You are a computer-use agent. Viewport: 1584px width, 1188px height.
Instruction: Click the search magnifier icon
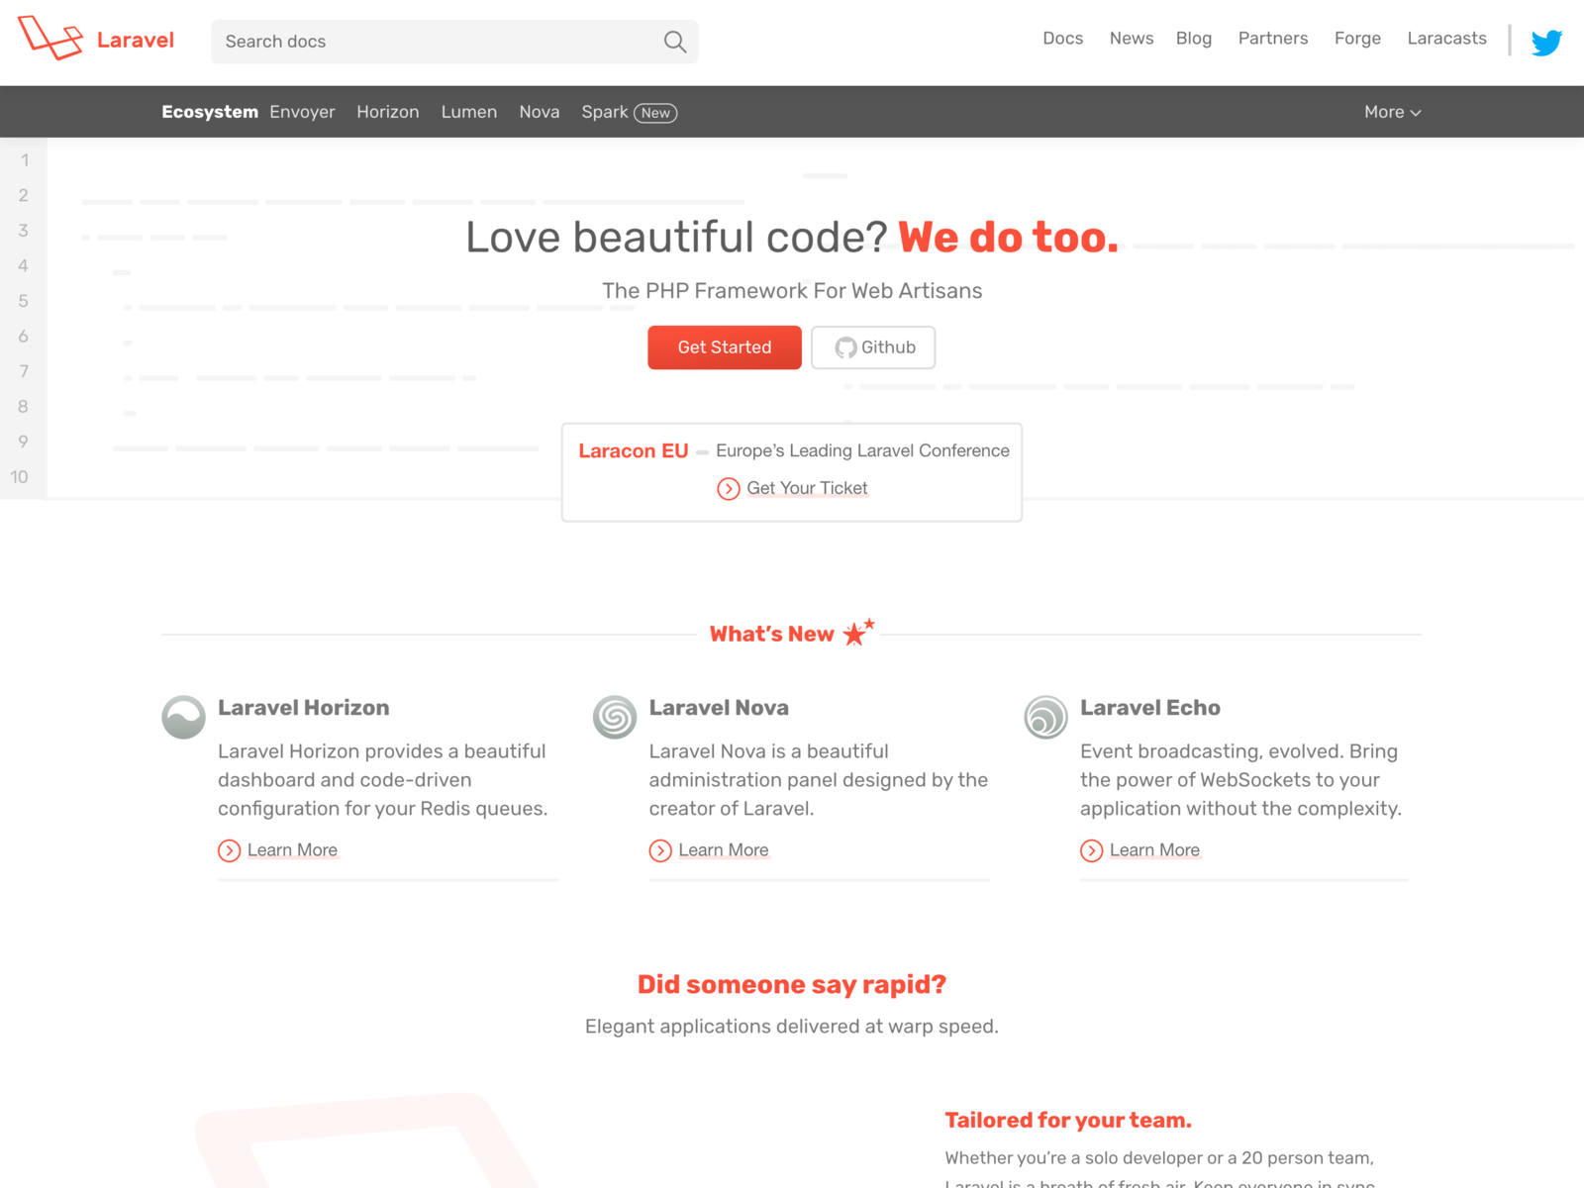[675, 42]
